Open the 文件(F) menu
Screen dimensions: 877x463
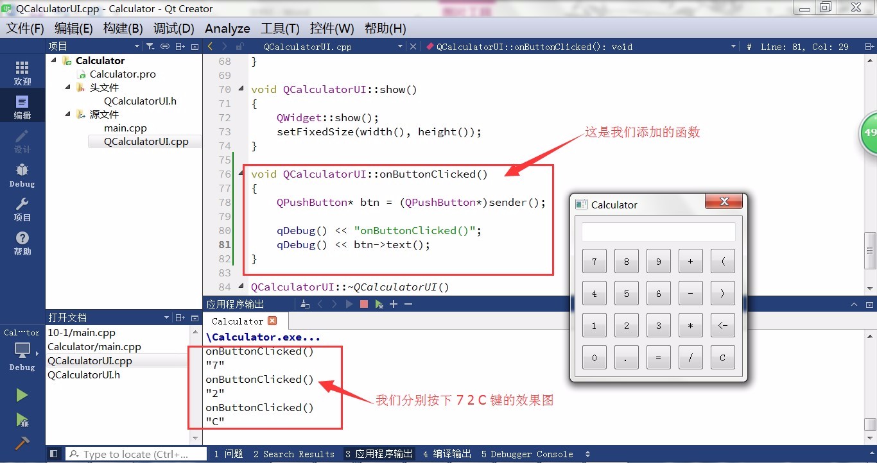[x=25, y=28]
